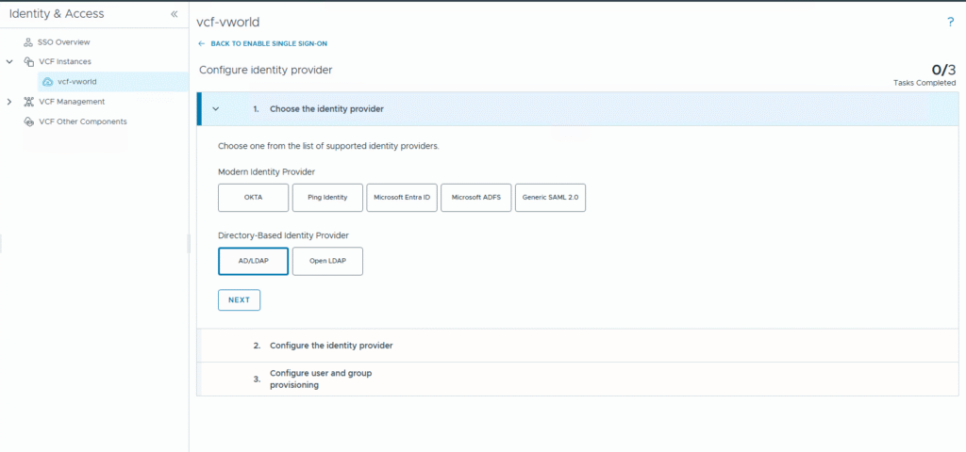Image resolution: width=966 pixels, height=452 pixels.
Task: Select Ping Identity provider option
Action: tap(327, 198)
